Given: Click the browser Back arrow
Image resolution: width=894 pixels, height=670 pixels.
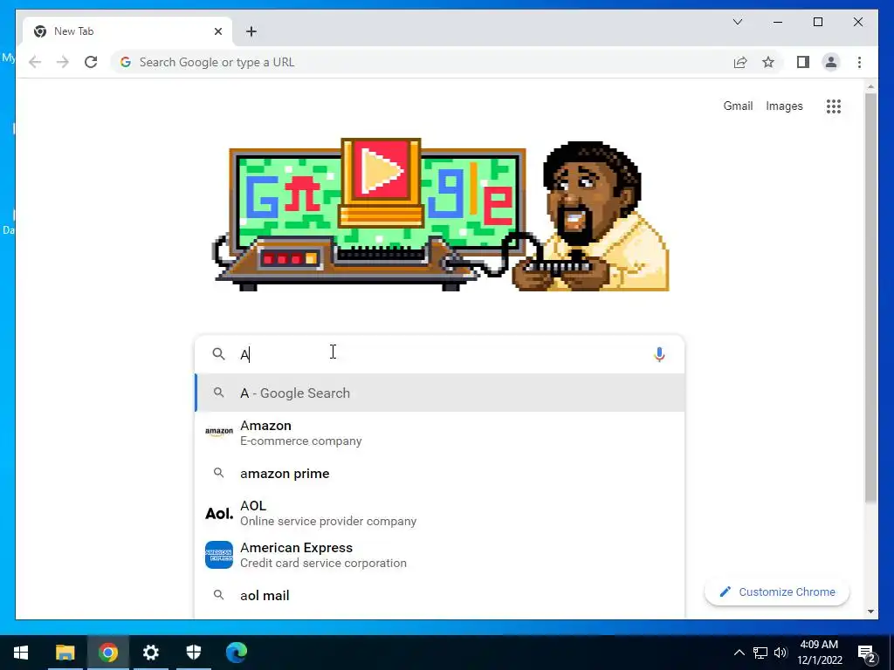Looking at the screenshot, I should coord(35,62).
